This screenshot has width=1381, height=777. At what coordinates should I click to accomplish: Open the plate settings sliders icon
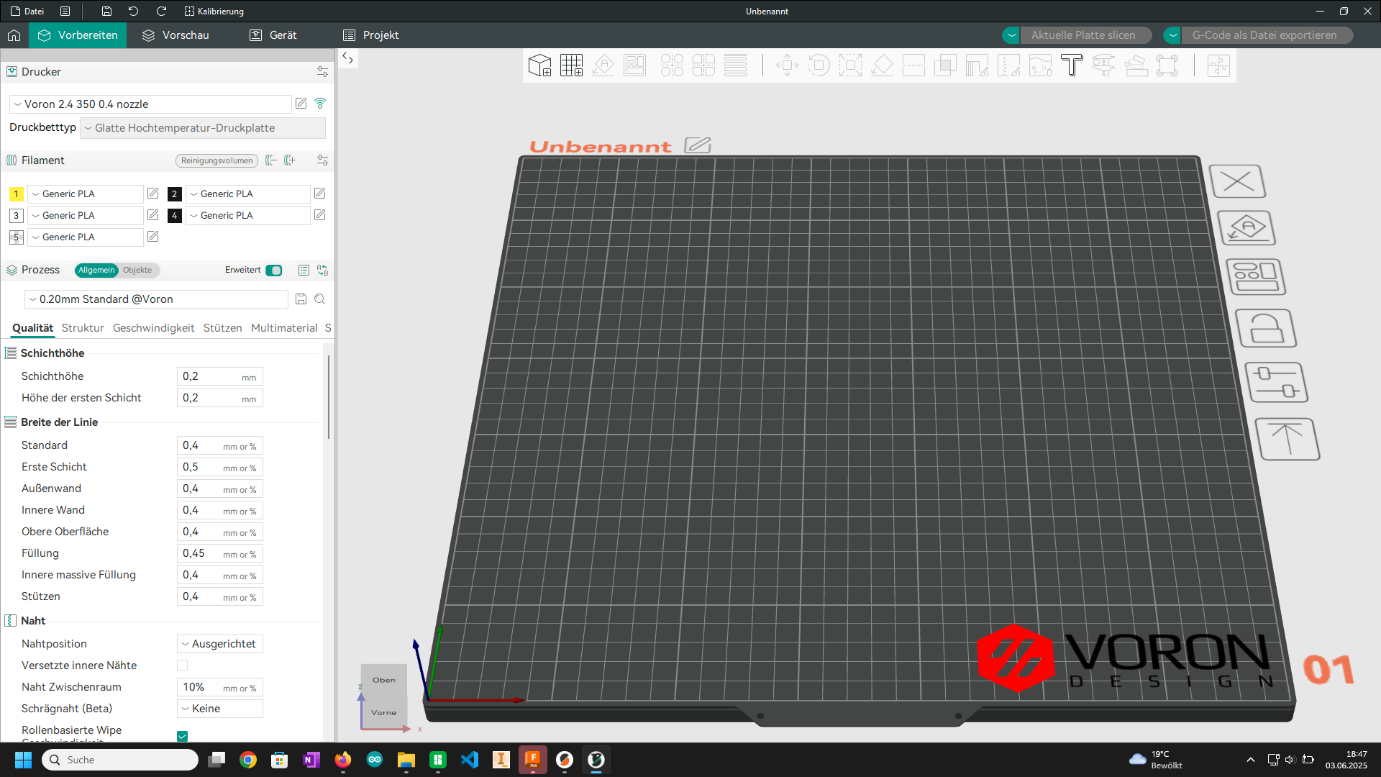coord(1276,382)
